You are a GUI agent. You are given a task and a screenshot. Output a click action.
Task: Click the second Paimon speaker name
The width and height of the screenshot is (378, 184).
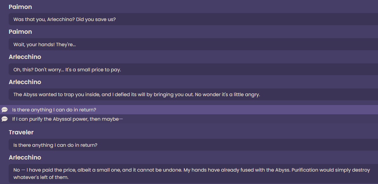(x=20, y=32)
